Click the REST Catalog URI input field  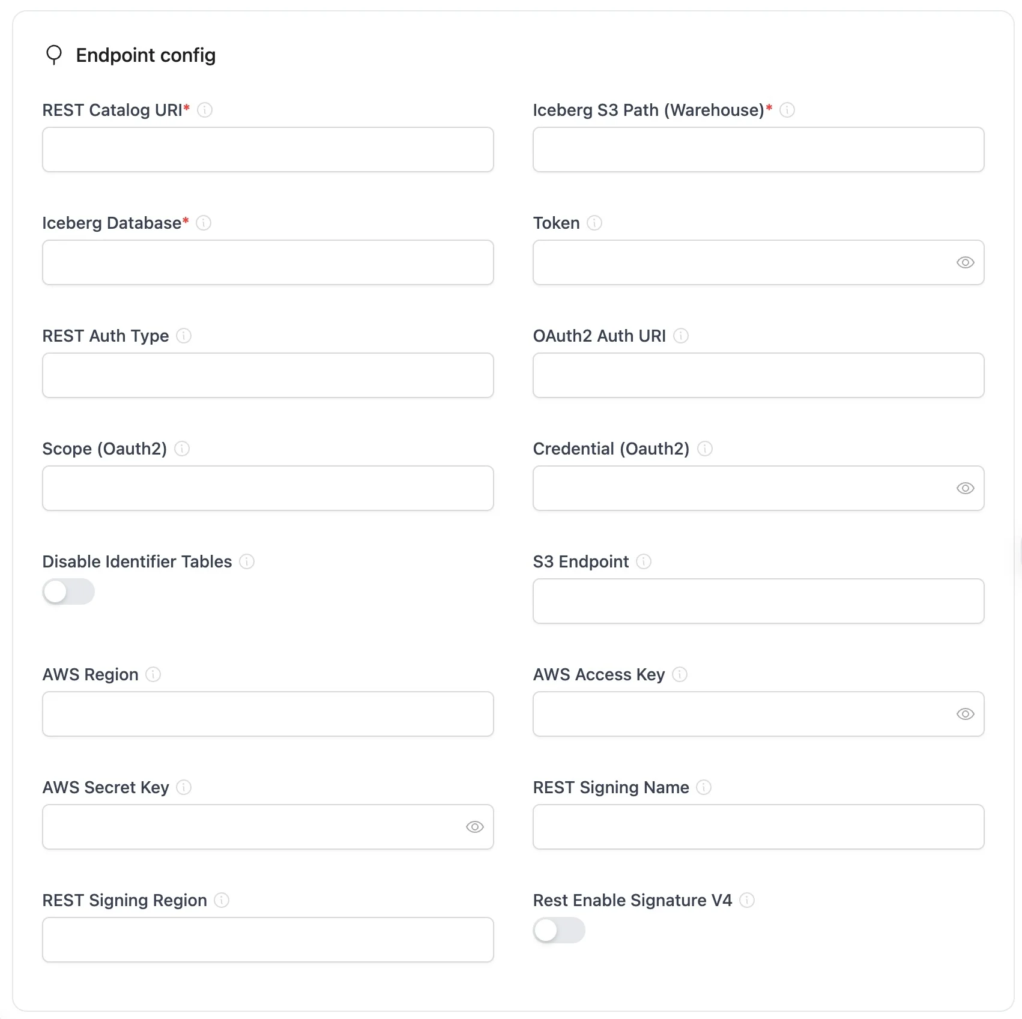click(268, 150)
